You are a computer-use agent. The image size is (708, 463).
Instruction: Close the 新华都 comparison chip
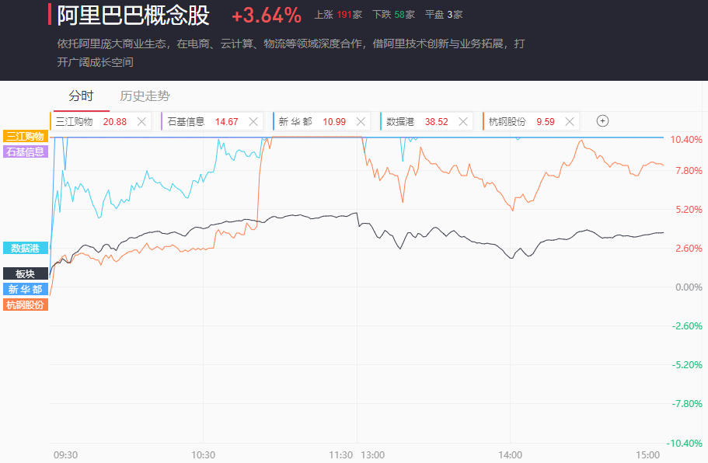(x=361, y=121)
